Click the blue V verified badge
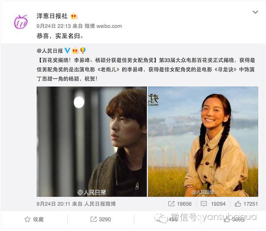266x231 pixels. point(67,51)
